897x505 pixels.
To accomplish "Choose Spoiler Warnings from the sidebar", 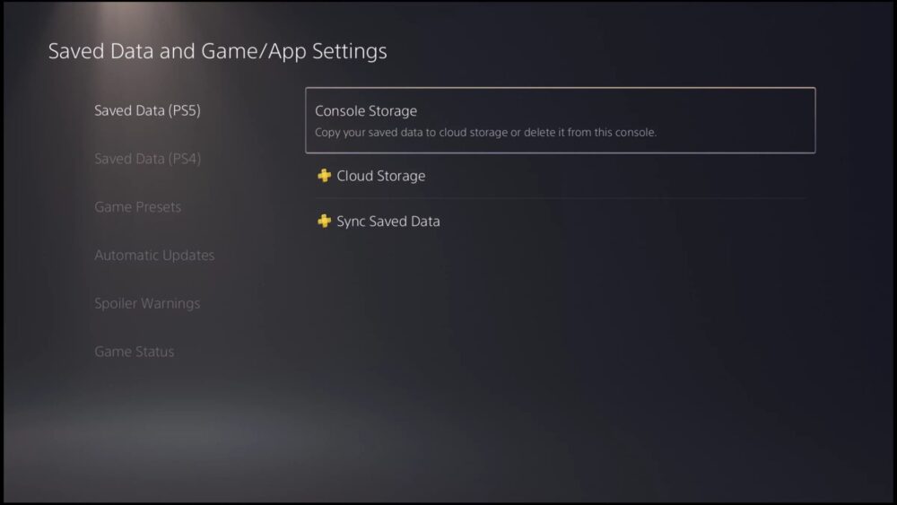I will click(147, 303).
